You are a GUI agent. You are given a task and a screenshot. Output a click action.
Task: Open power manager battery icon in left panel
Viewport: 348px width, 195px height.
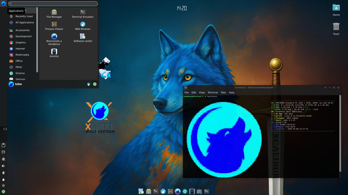tap(3, 173)
